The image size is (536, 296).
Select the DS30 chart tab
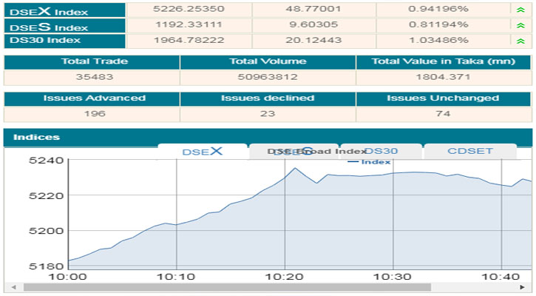point(381,151)
